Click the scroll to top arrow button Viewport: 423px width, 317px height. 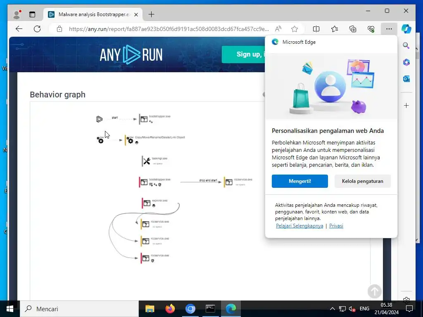374,291
